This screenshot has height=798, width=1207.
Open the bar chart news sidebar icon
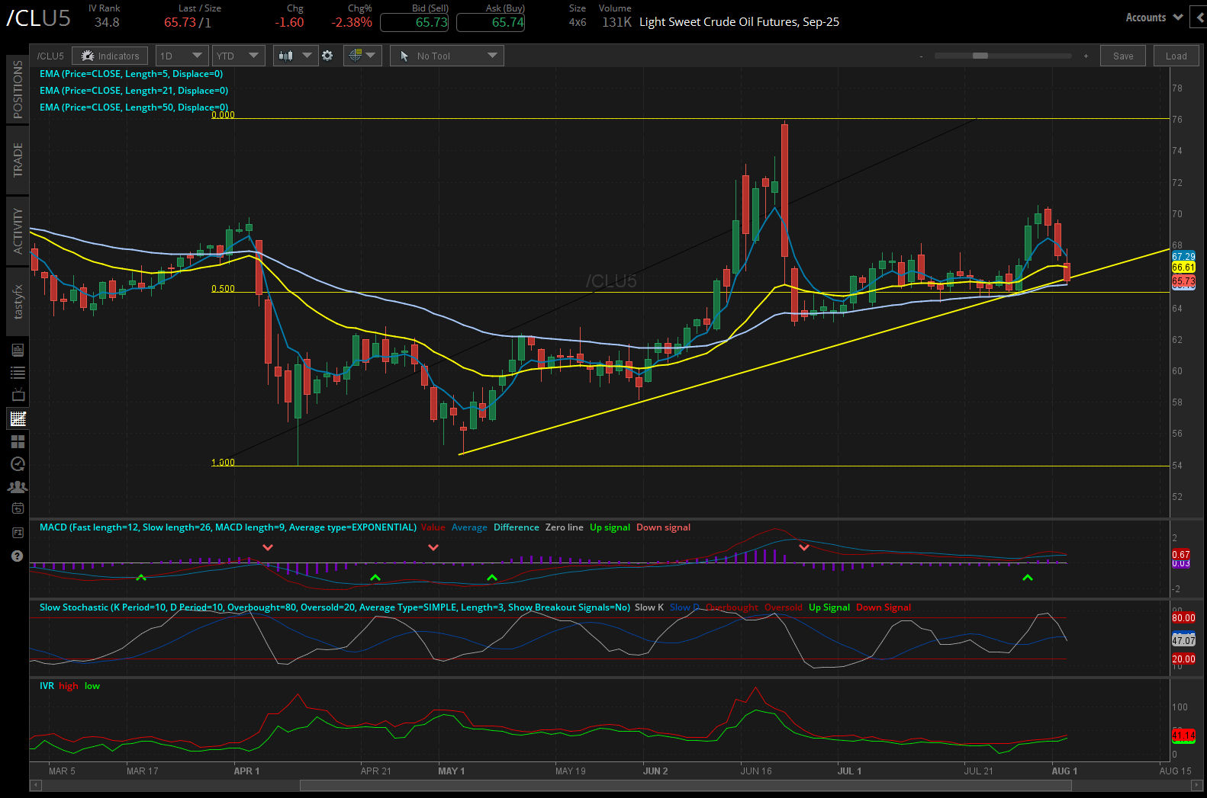coord(18,350)
